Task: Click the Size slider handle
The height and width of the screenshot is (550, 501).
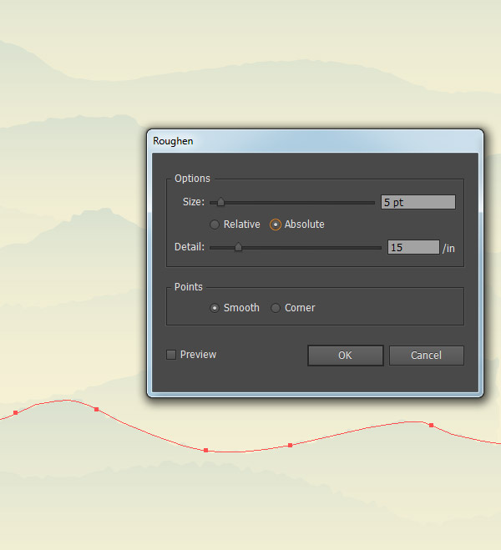Action: point(220,202)
